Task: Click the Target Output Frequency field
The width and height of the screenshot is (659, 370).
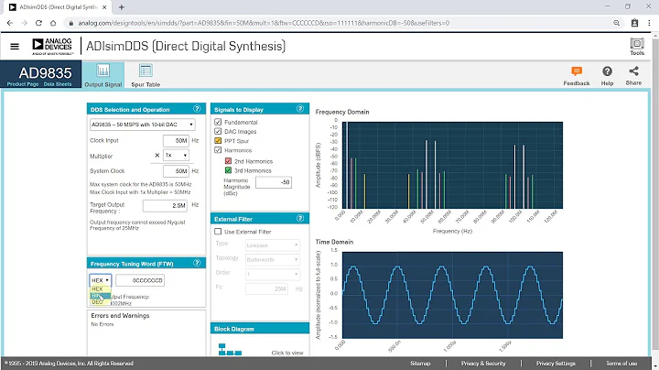Action: coord(165,205)
